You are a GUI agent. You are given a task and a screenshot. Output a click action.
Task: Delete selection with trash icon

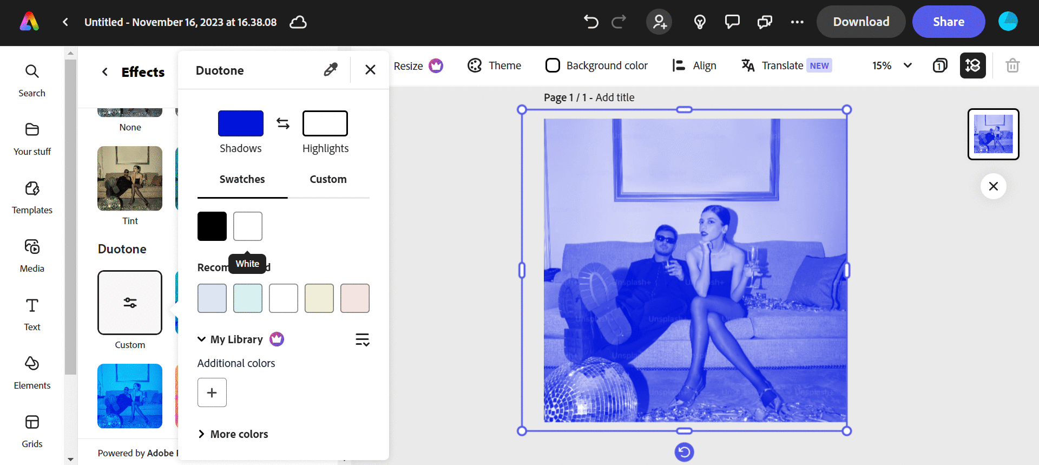[1012, 66]
